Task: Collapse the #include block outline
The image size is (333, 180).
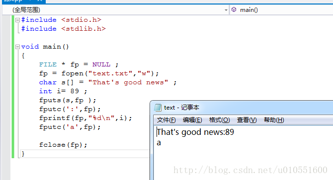Action: coord(17,20)
